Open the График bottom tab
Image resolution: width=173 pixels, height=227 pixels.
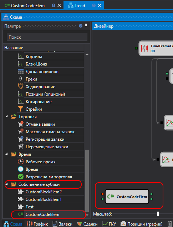[37, 224]
